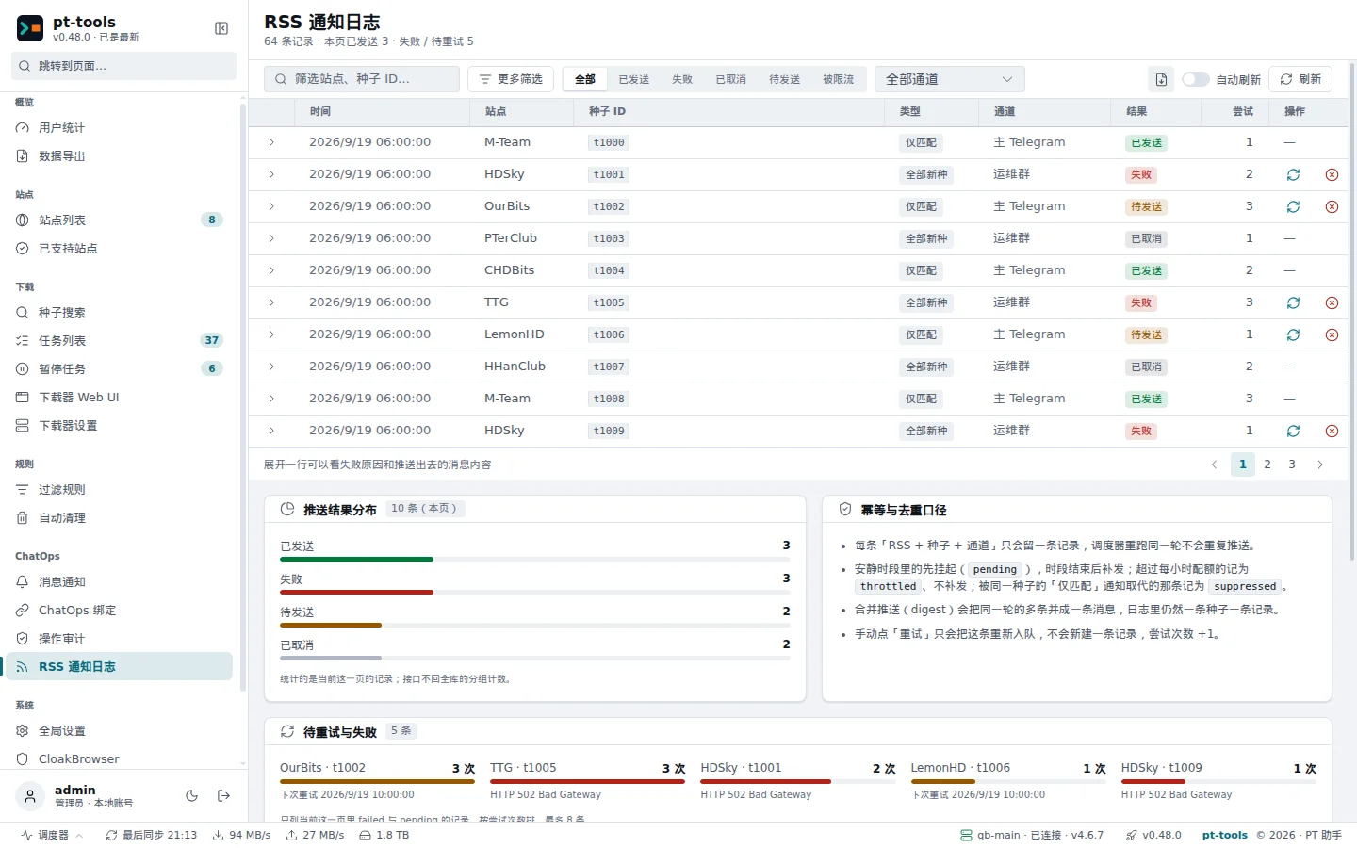Open ChatOps 绑定 page

pyautogui.click(x=119, y=611)
